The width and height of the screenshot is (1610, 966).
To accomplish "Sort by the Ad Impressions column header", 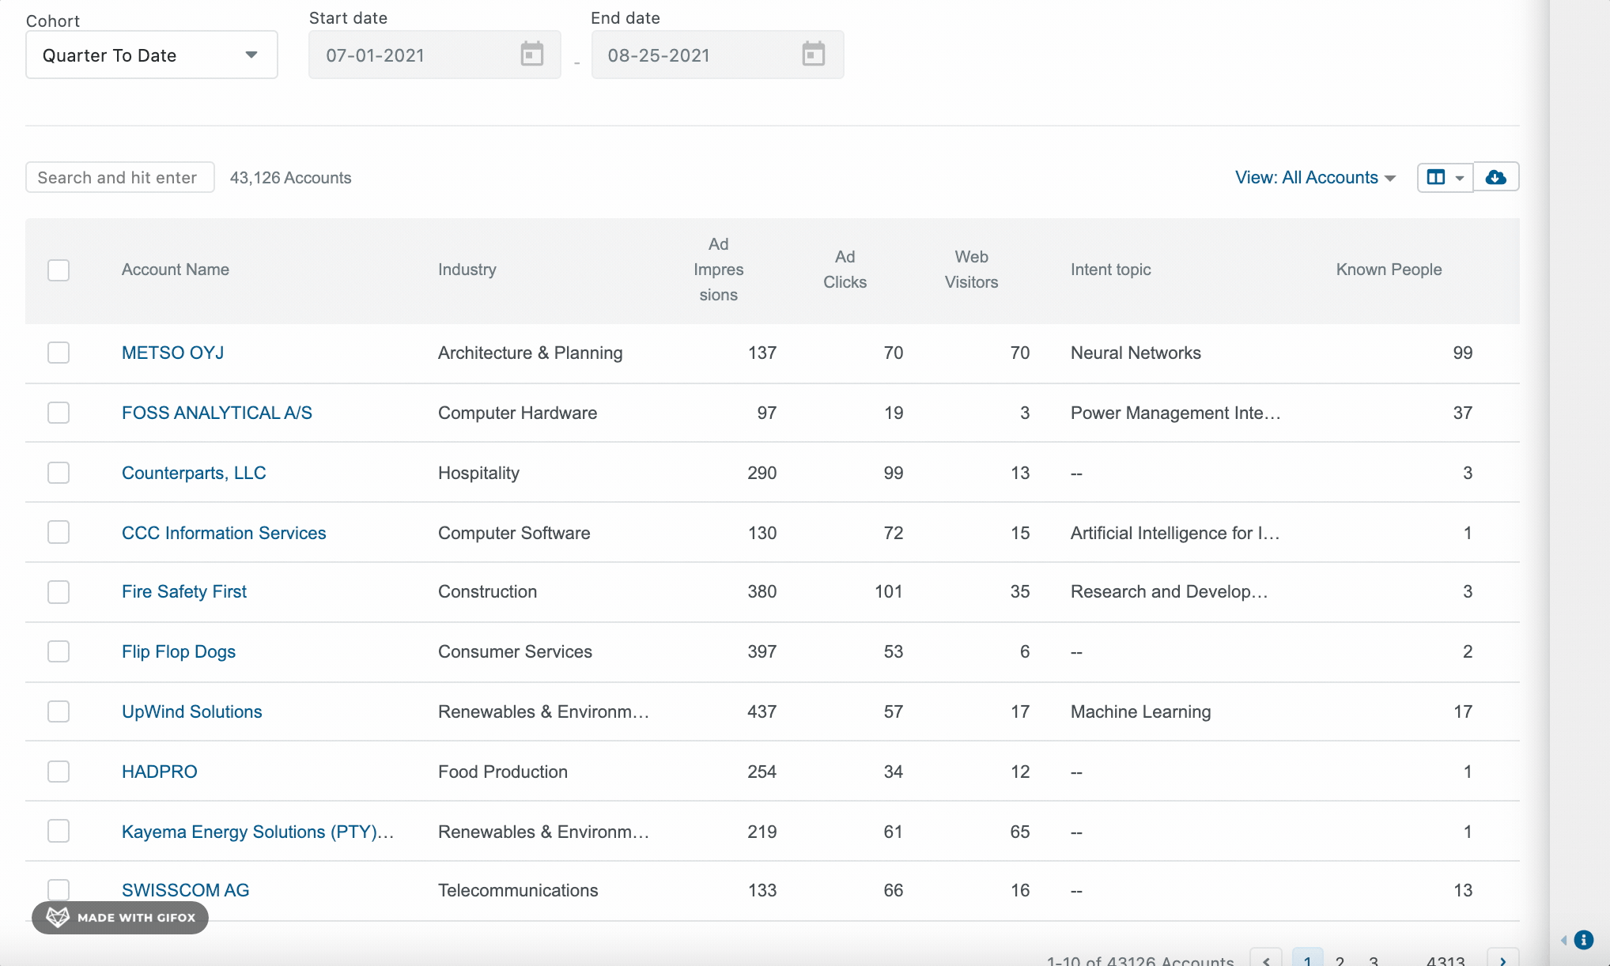I will coord(718,270).
